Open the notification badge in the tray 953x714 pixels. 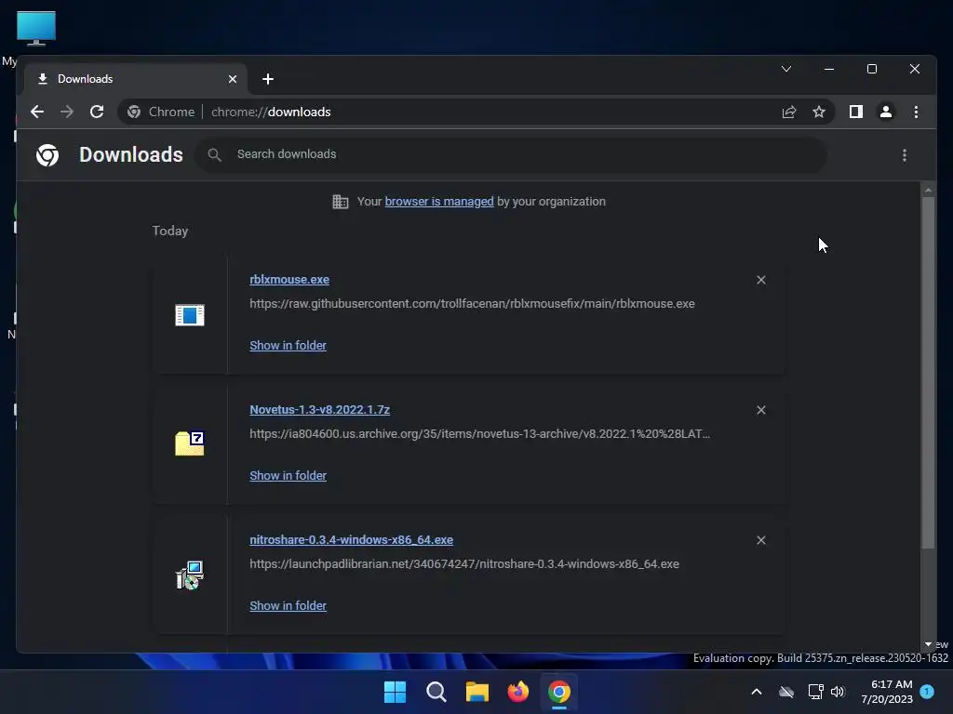pyautogui.click(x=927, y=691)
